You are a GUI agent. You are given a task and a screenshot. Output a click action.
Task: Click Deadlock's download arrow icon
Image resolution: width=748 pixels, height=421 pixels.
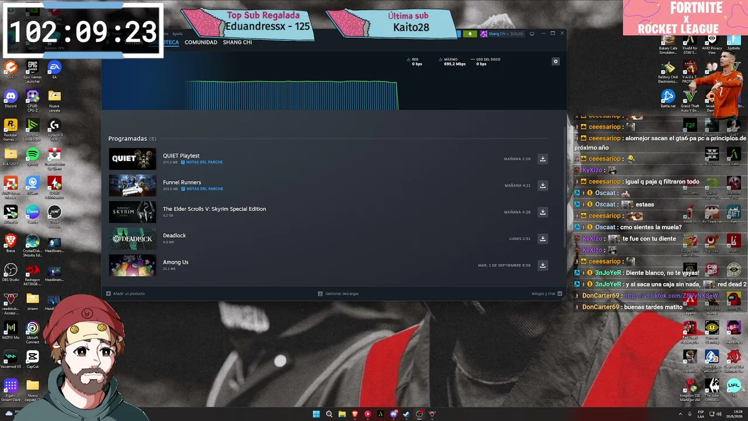[543, 239]
